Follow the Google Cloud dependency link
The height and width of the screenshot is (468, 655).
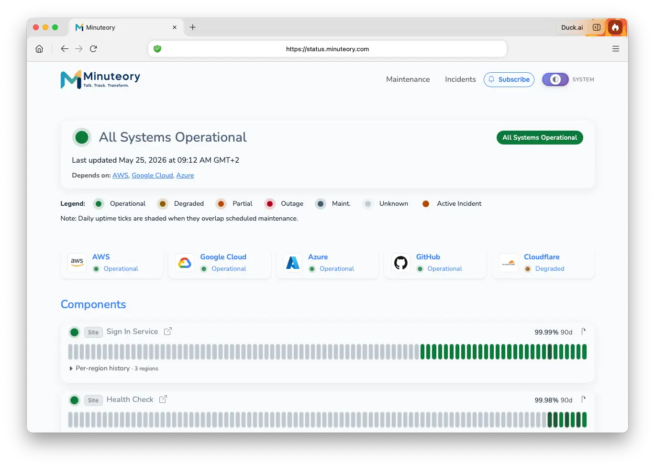tap(152, 176)
